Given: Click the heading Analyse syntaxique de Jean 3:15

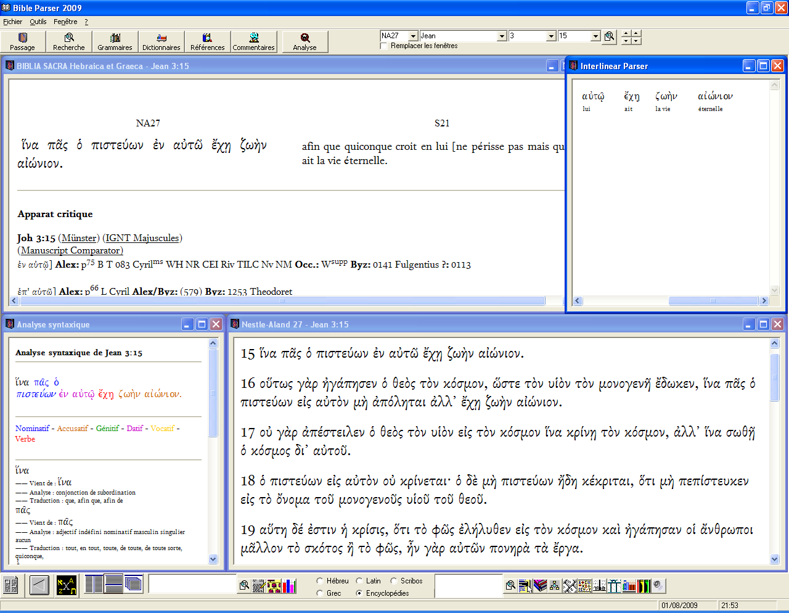Looking at the screenshot, I should pos(79,353).
